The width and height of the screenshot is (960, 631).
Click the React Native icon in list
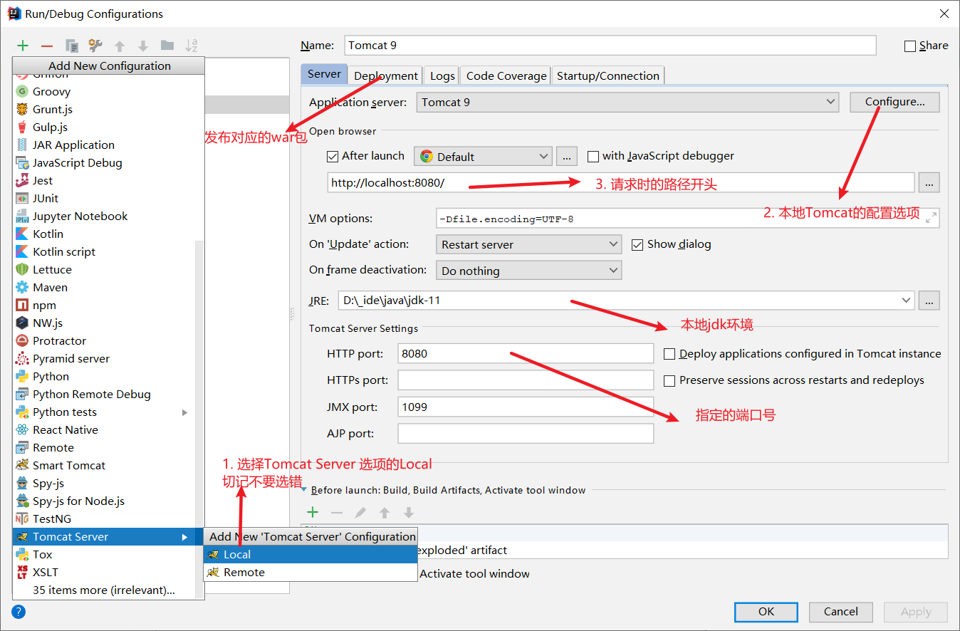[x=22, y=429]
